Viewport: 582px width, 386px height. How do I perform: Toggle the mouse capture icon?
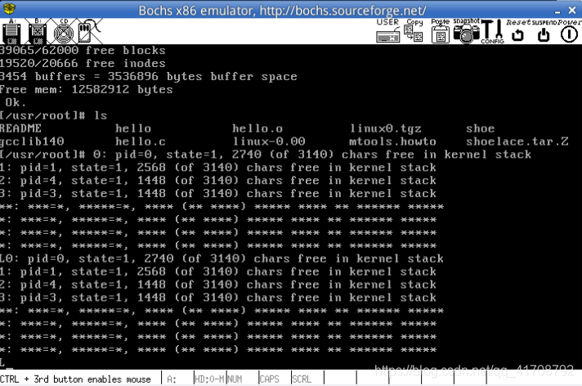89,31
